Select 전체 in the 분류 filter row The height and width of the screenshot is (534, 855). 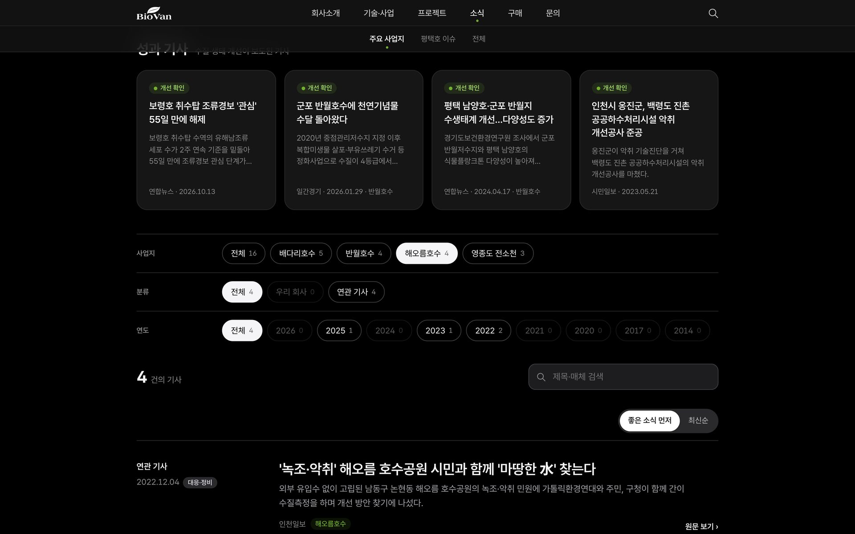[x=242, y=292]
